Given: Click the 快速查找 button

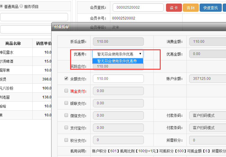Looking at the screenshot, I should 210,8.
